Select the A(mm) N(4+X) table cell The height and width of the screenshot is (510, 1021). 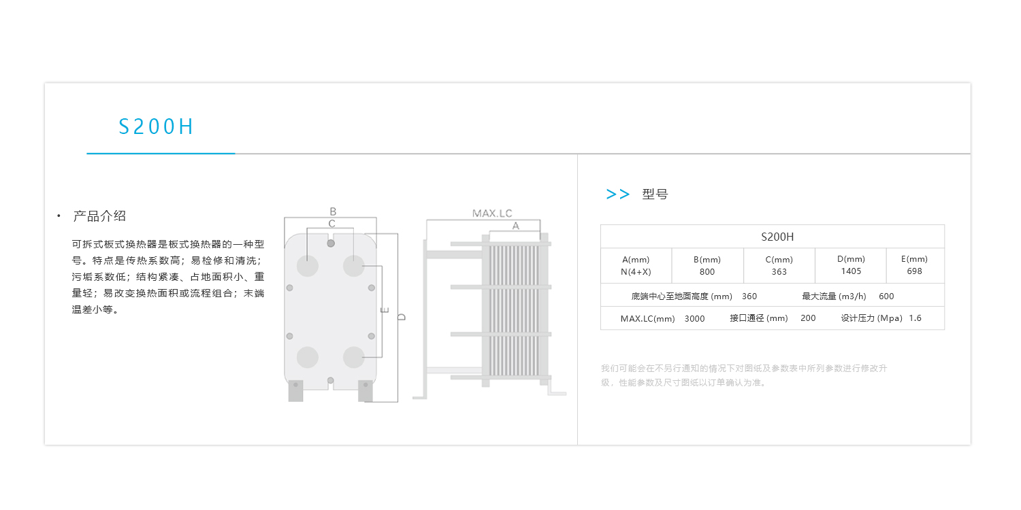636,265
